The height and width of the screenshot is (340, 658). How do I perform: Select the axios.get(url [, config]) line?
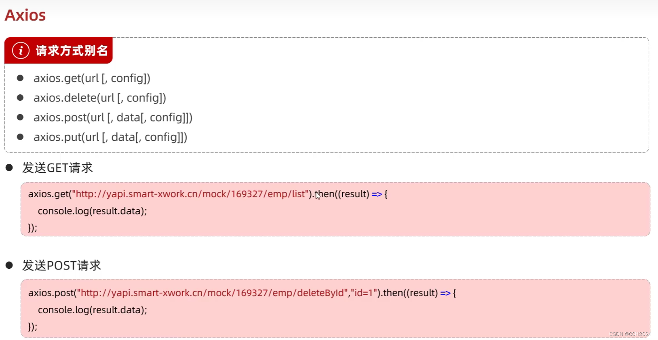(x=92, y=78)
